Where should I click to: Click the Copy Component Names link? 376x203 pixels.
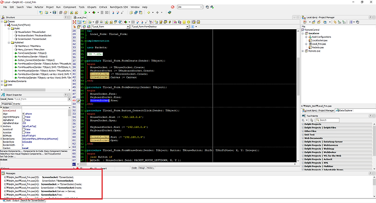56,151
